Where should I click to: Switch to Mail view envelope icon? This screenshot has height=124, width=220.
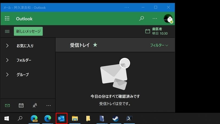7,106
